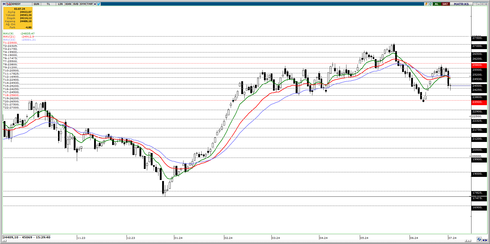Open the chart type icon beside XMESY
This screenshot has height=244, width=490.
pyautogui.click(x=9, y=4)
